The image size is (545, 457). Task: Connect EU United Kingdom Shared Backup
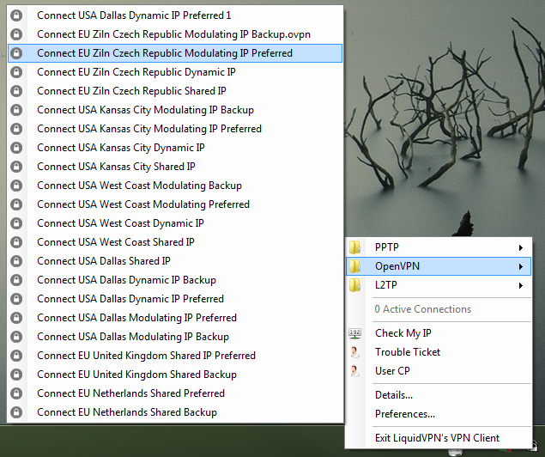pyautogui.click(x=175, y=375)
